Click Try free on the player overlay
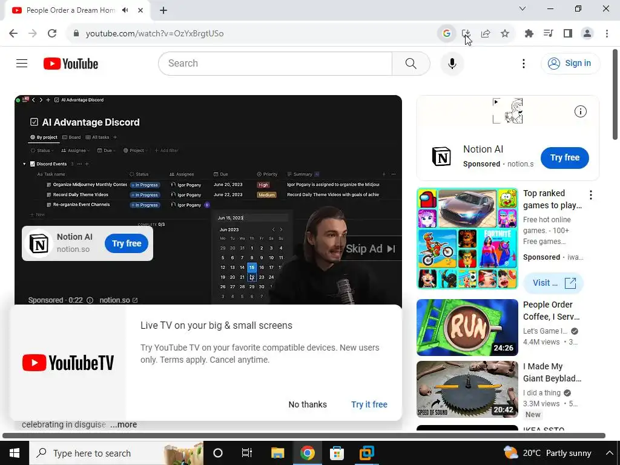Viewport: 620px width, 465px height. 127,243
